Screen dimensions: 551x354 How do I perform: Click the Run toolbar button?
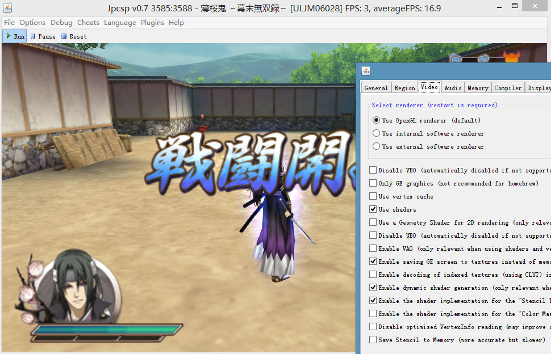(15, 36)
